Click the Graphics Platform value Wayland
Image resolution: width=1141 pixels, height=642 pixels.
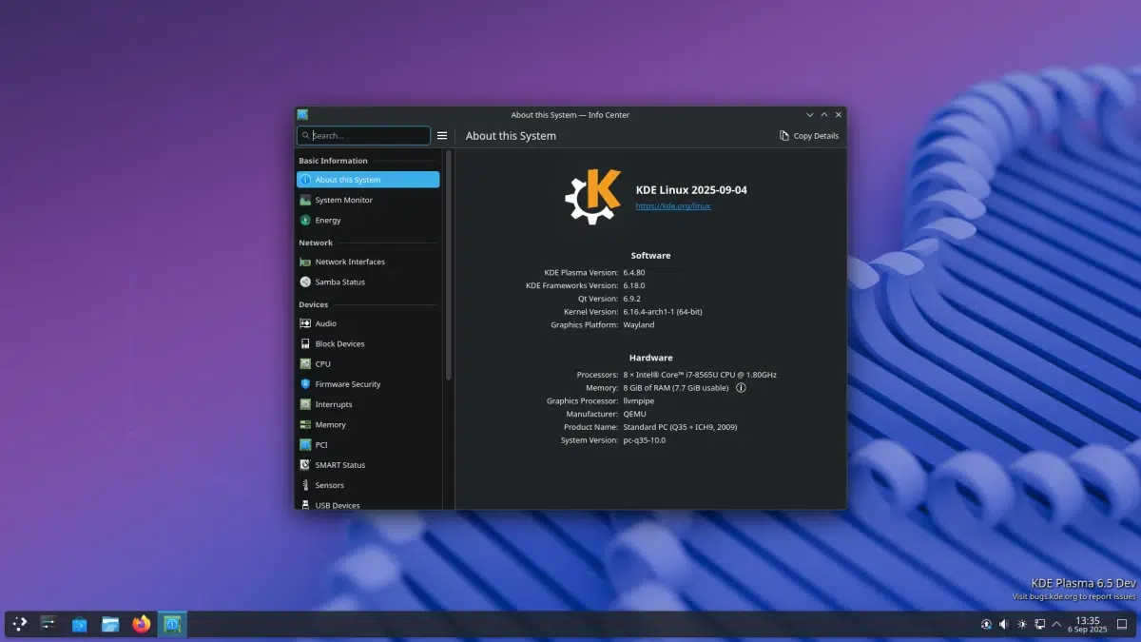pos(639,324)
